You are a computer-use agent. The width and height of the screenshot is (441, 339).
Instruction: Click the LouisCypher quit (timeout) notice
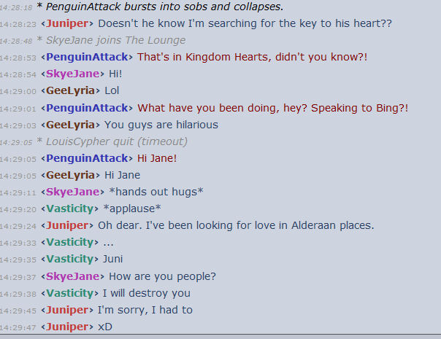click(112, 141)
